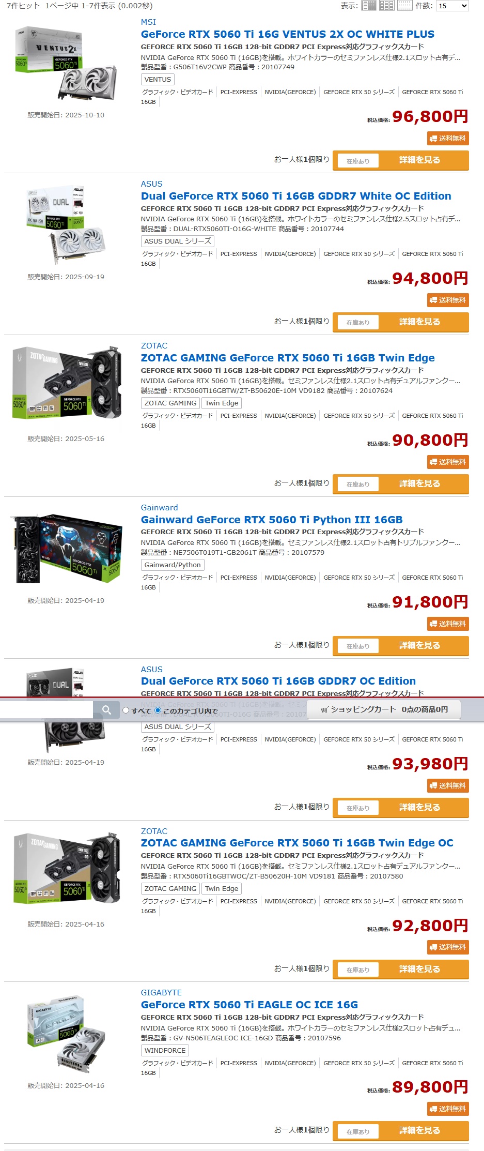
Task: Click the WINDFORCE tag on Gigabyte card
Action: click(x=165, y=1050)
